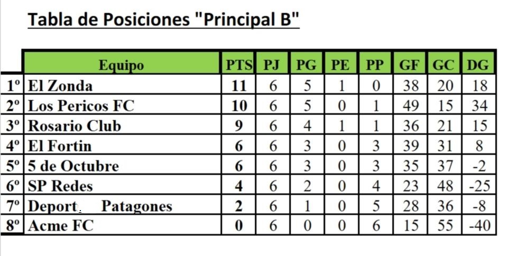Click the 1º position cell
This screenshot has width=527, height=256.
(13, 86)
